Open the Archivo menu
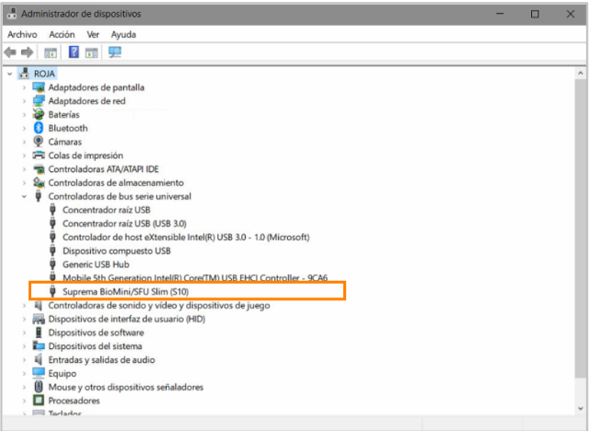 (x=22, y=35)
